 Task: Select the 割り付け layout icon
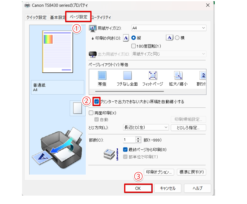point(203,75)
